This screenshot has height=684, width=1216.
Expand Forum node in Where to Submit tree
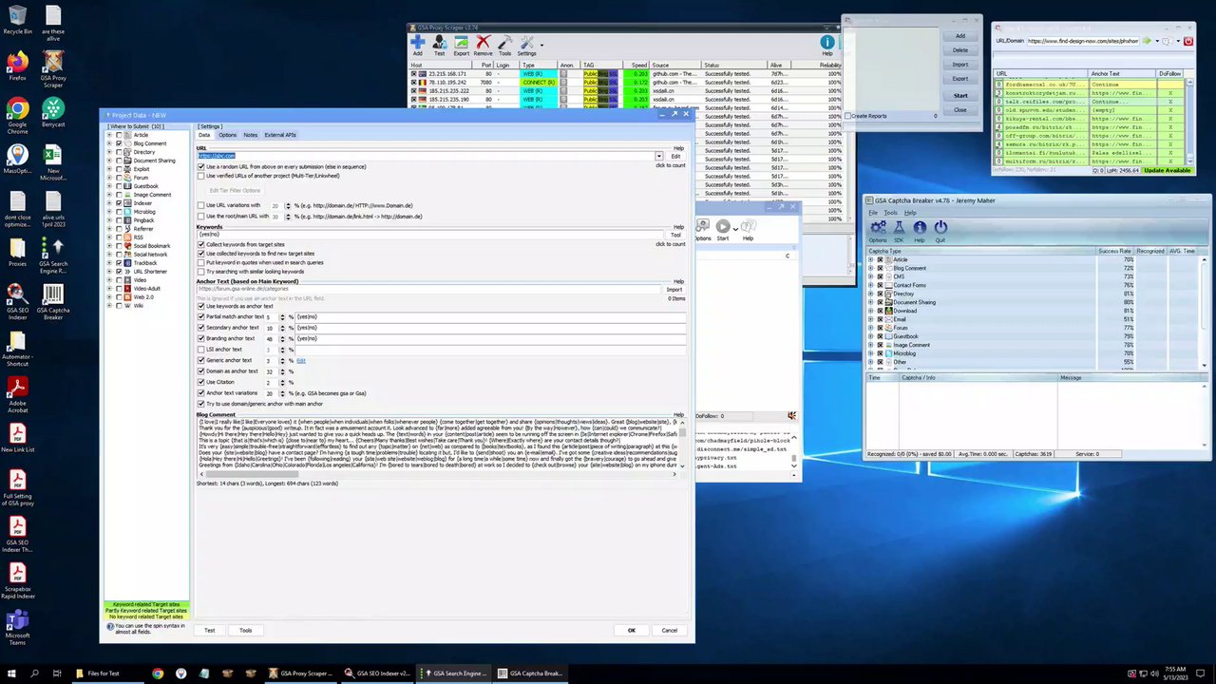point(109,178)
